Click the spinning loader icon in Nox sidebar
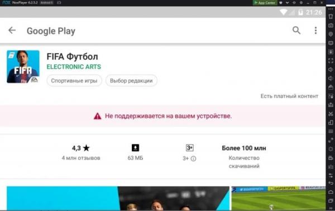 pyautogui.click(x=331, y=149)
